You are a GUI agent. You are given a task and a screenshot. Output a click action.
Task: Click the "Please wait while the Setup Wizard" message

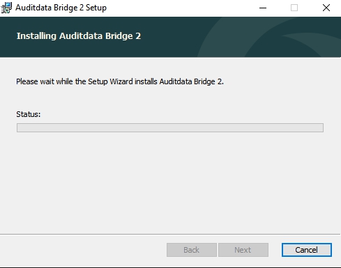(x=120, y=81)
